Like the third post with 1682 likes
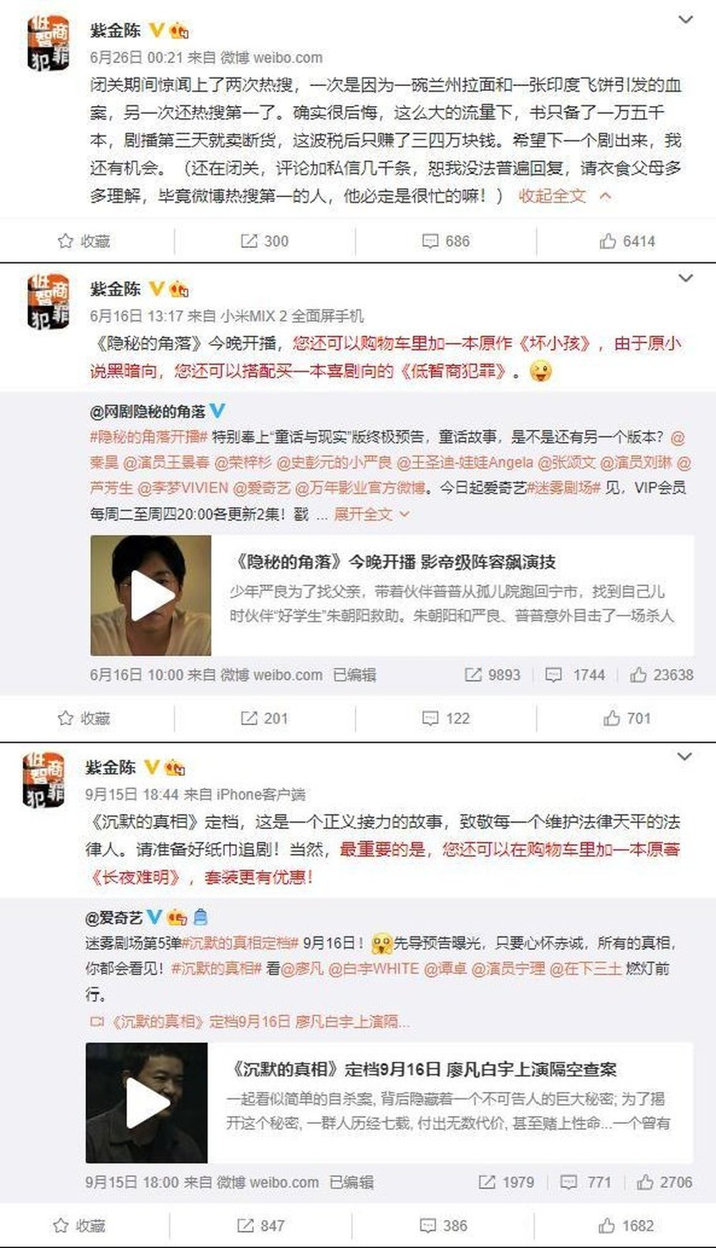 pos(626,1226)
